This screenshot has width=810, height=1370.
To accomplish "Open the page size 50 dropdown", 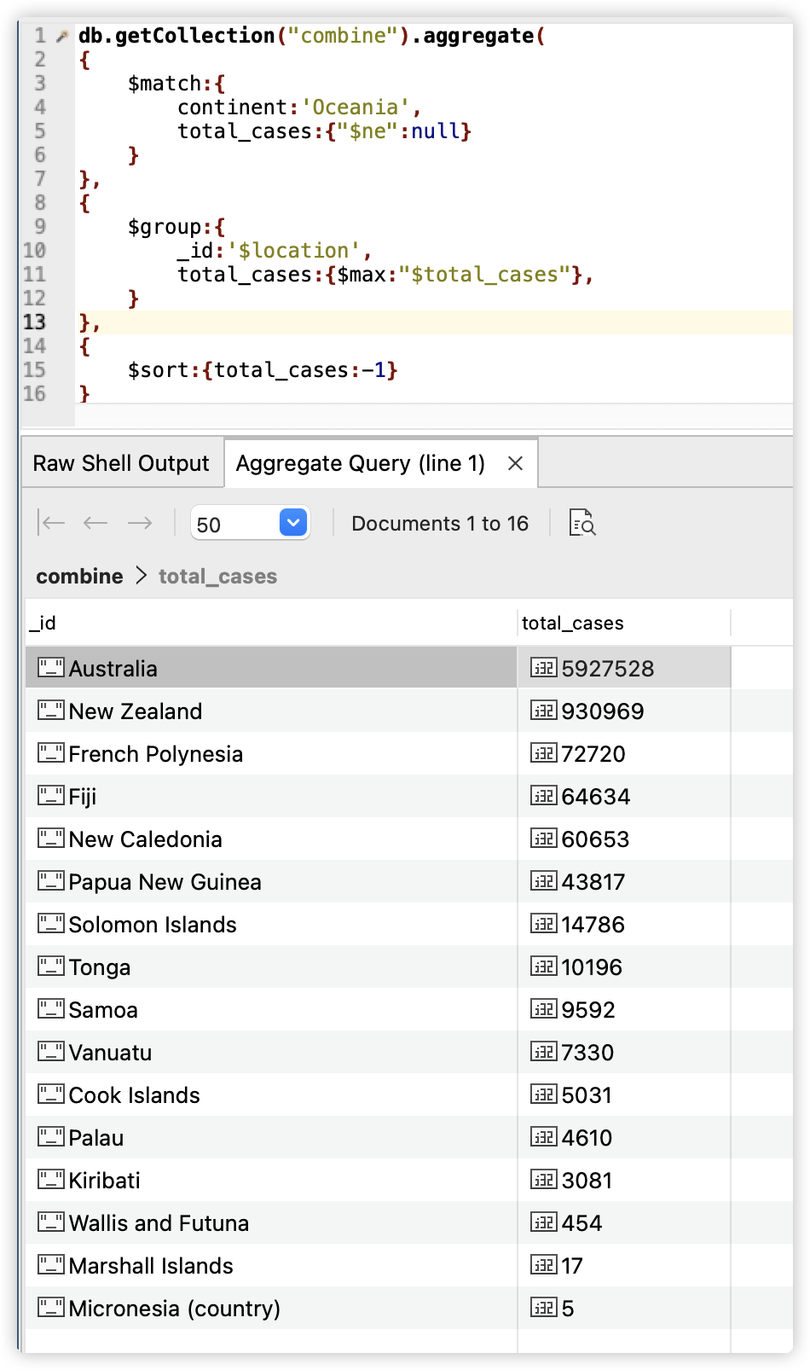I will (x=293, y=523).
